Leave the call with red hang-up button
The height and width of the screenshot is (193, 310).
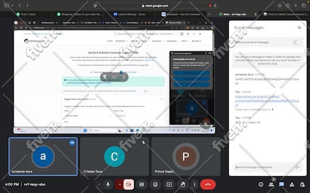(208, 184)
